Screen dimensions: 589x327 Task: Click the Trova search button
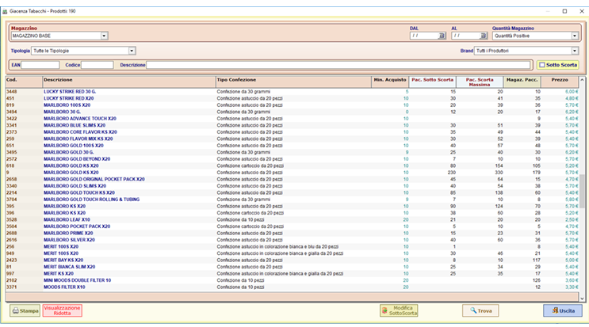coord(480,310)
